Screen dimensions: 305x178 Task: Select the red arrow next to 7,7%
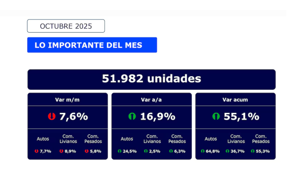(36, 151)
